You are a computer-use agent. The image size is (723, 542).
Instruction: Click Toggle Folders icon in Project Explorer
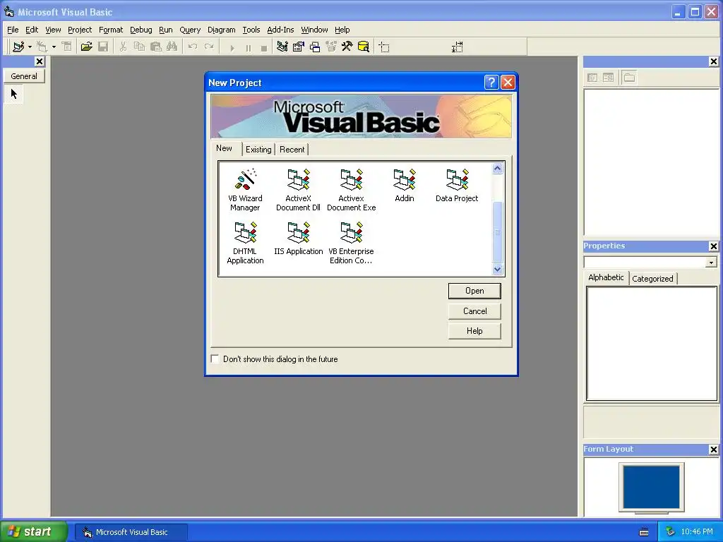click(x=629, y=78)
